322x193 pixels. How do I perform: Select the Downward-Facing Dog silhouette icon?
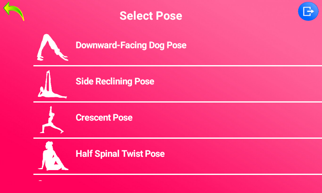pyautogui.click(x=52, y=47)
